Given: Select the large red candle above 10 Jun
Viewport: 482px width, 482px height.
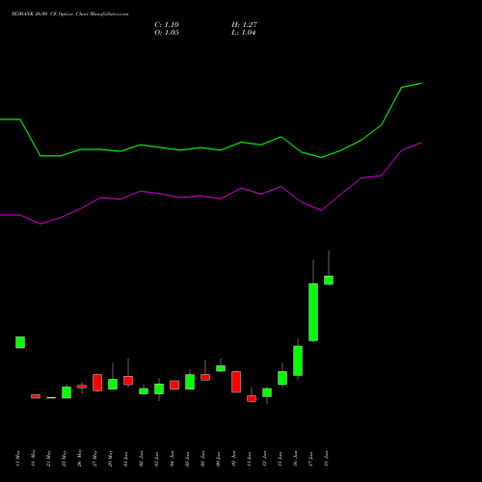Looking at the screenshot, I should pyautogui.click(x=236, y=382).
